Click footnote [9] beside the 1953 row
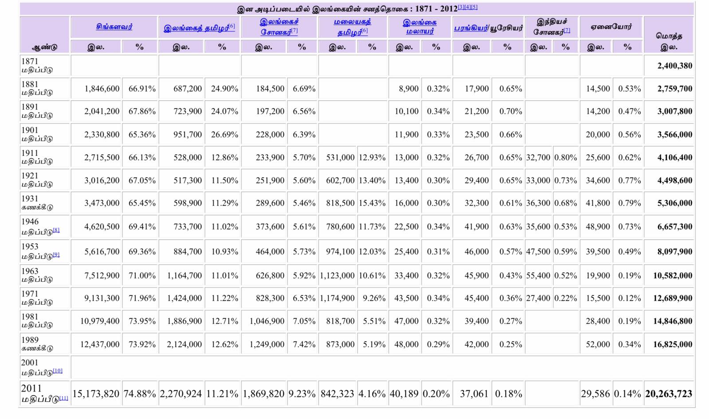This screenshot has height=419, width=709. 56,255
